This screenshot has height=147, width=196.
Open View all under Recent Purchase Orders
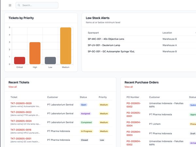point(129,87)
